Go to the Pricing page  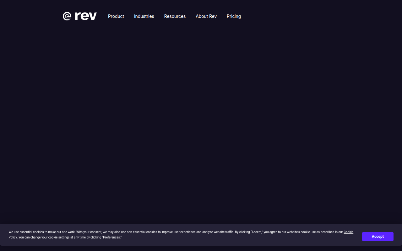click(x=234, y=16)
